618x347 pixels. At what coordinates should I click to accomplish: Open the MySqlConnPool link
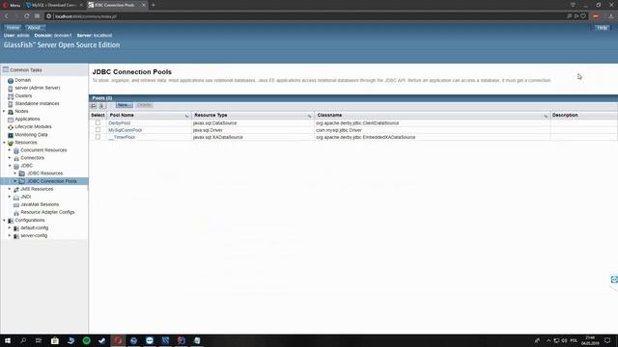(x=125, y=130)
